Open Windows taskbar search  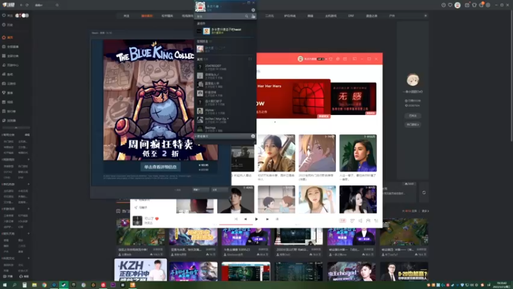14,285
